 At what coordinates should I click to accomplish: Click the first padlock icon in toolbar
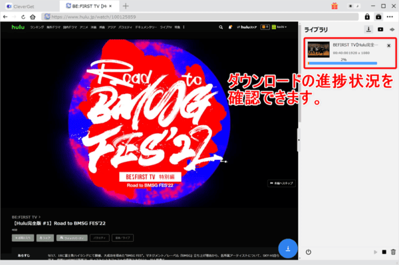pyautogui.click(x=367, y=17)
